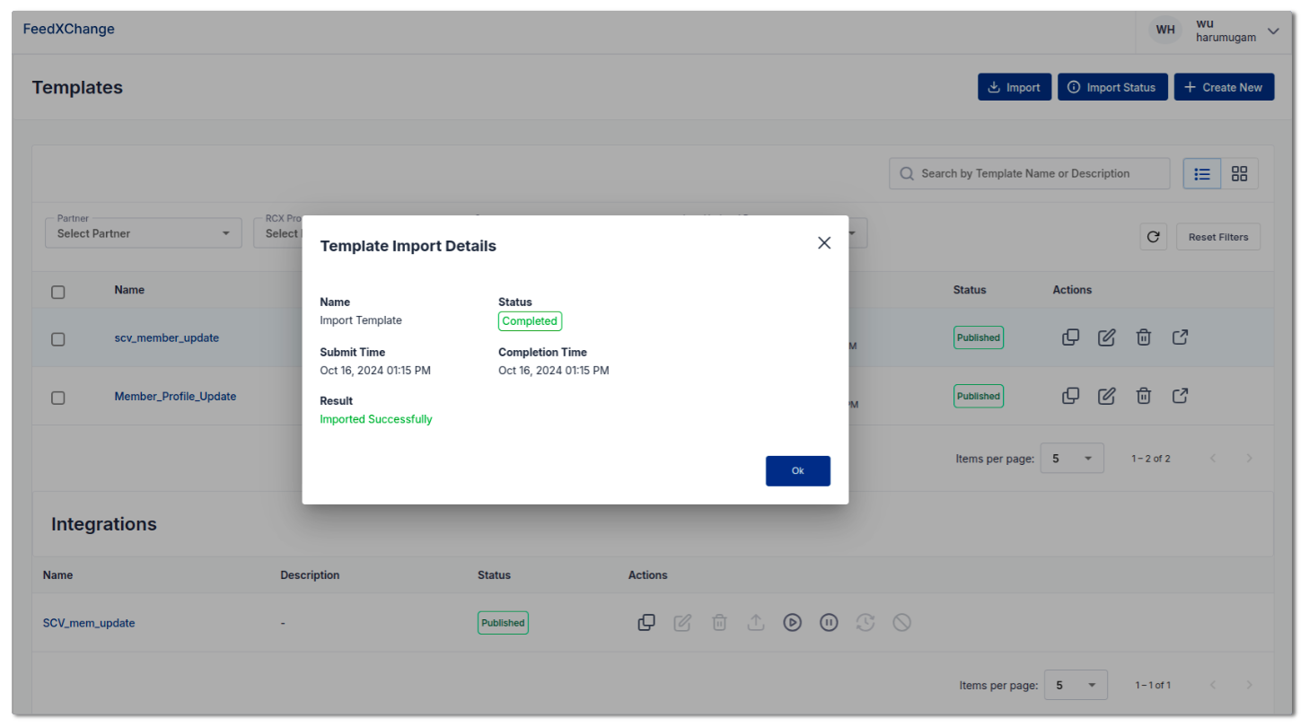Pause the SCV_mem_update integration
The height and width of the screenshot is (727, 1309).
pos(829,622)
